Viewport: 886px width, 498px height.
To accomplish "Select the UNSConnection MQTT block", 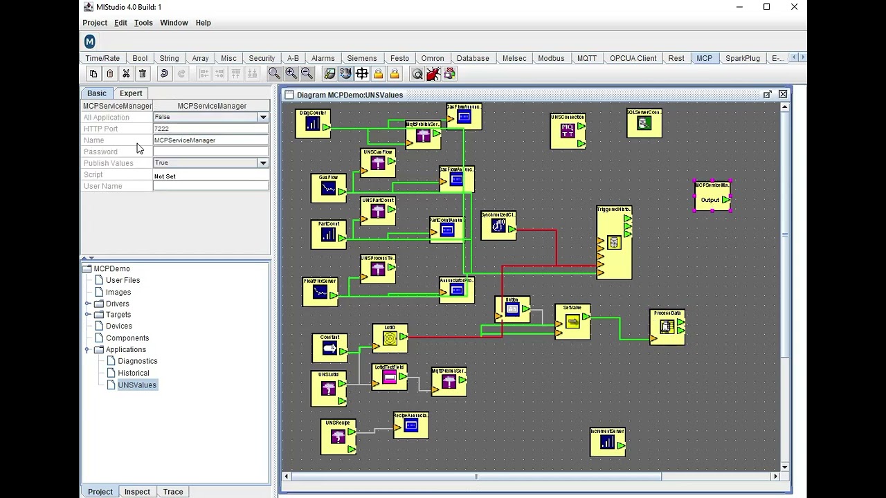I will 568,131.
